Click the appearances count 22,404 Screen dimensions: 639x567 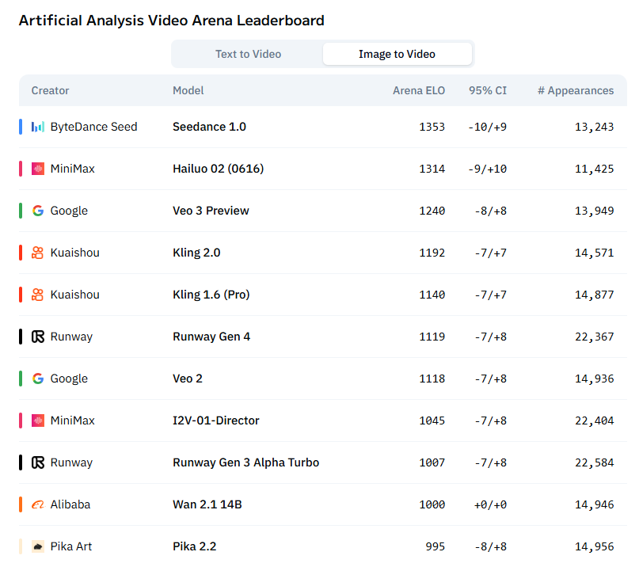[594, 420]
